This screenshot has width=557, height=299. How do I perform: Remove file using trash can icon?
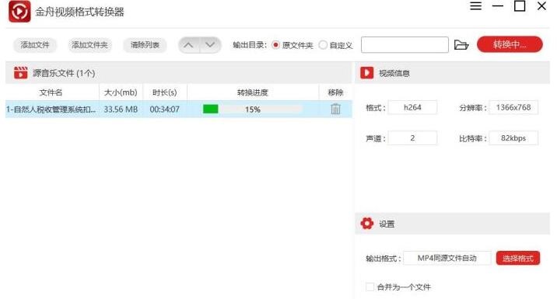coord(335,109)
